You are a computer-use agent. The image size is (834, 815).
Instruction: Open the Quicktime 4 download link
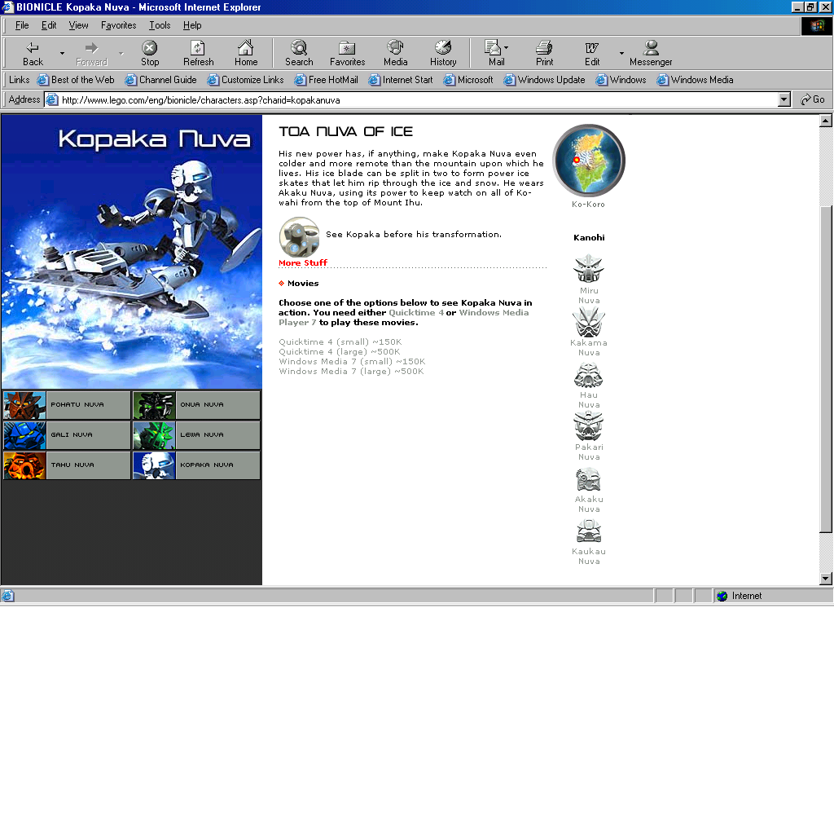[x=416, y=312]
